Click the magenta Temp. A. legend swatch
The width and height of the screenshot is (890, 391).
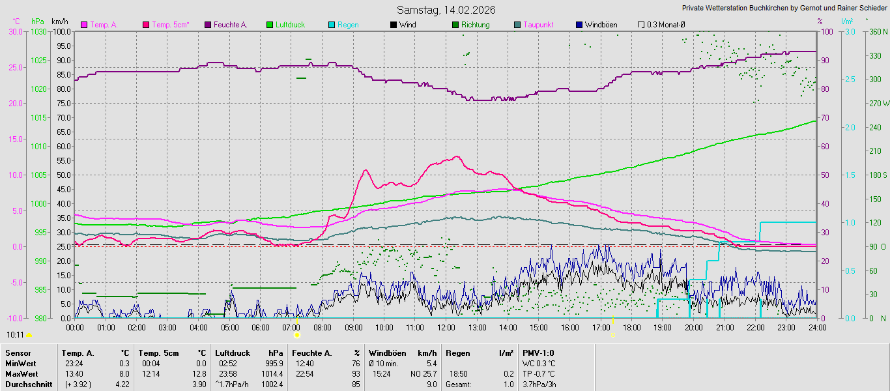point(84,25)
